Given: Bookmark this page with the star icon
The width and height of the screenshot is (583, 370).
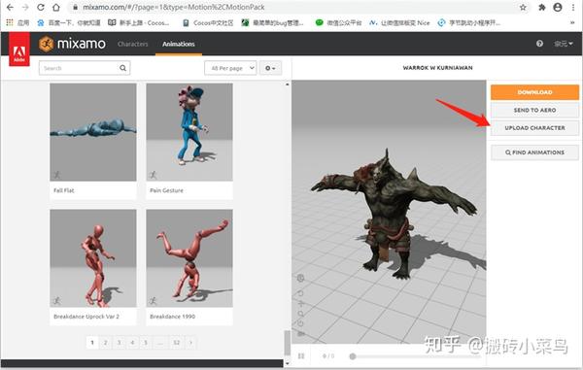Looking at the screenshot, I should click(523, 7).
